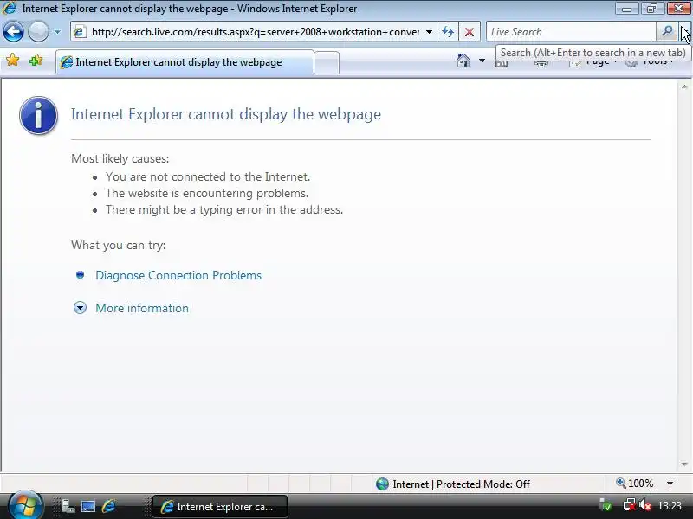Image resolution: width=693 pixels, height=519 pixels.
Task: Click Show Desktop Quick Launch icon
Action: [x=88, y=506]
